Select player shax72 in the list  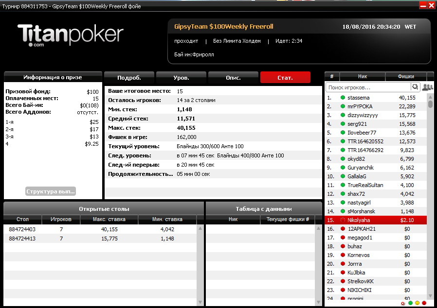tap(376, 194)
